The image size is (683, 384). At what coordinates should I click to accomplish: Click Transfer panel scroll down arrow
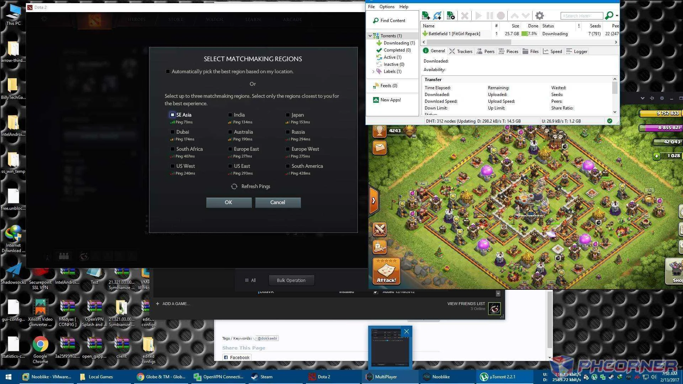(x=615, y=112)
